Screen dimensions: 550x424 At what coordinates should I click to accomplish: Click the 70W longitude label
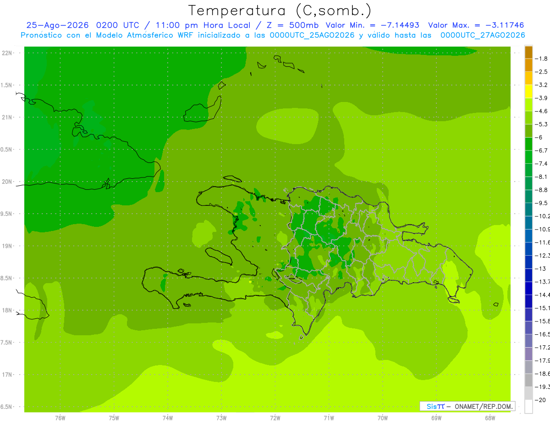click(x=383, y=418)
